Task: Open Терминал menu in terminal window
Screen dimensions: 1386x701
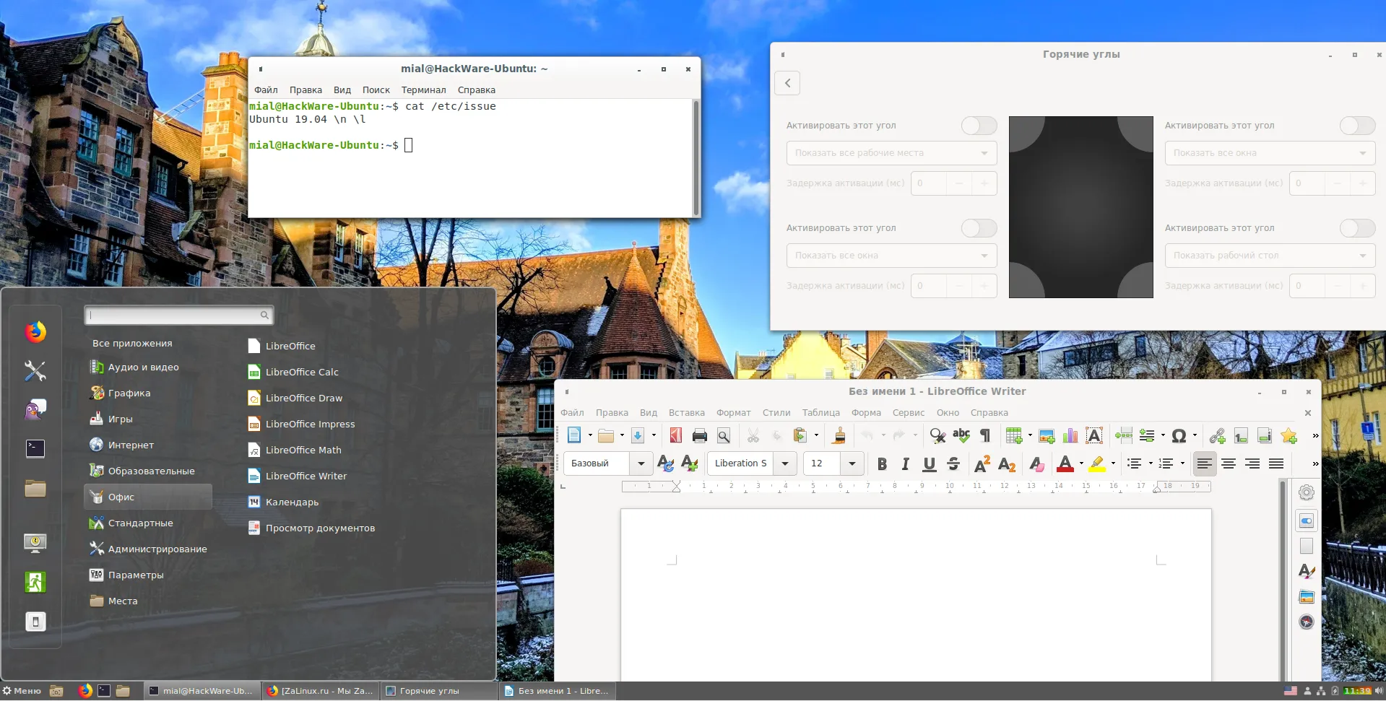Action: pyautogui.click(x=423, y=90)
